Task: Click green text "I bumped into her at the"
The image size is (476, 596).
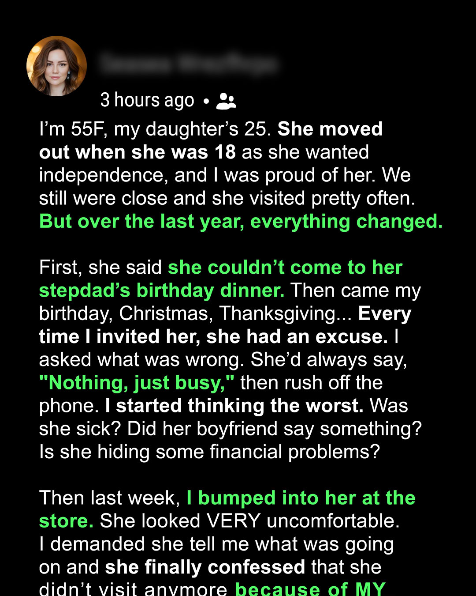Action: [301, 498]
